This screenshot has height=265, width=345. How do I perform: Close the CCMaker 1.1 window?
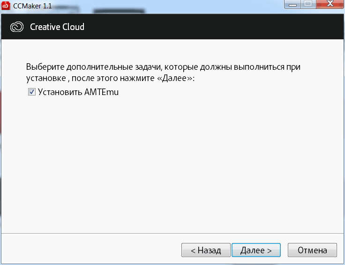[x=330, y=4]
